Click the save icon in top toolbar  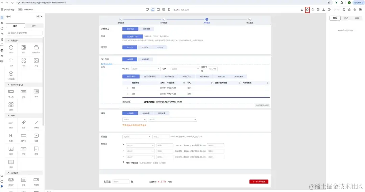pos(318,10)
